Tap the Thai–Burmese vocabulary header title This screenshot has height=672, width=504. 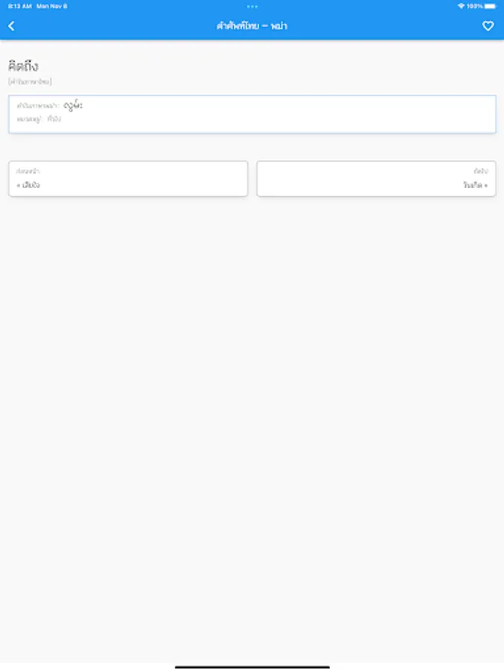(x=252, y=26)
